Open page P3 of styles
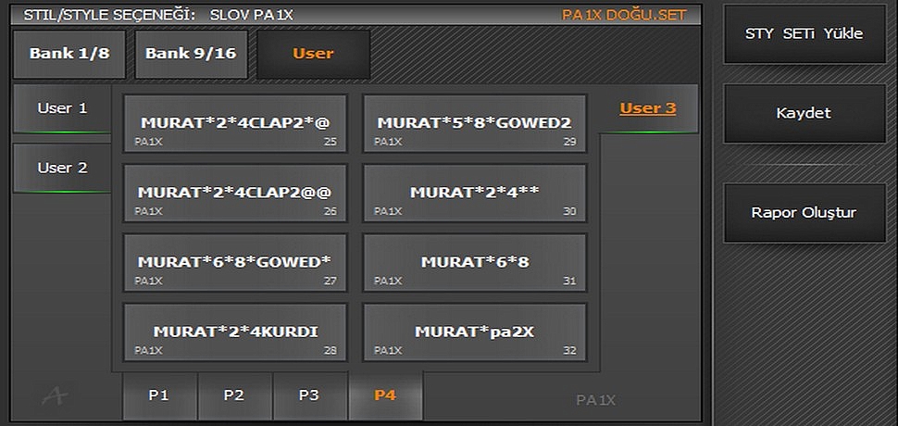Viewport: 898px width, 426px height. pos(309,395)
